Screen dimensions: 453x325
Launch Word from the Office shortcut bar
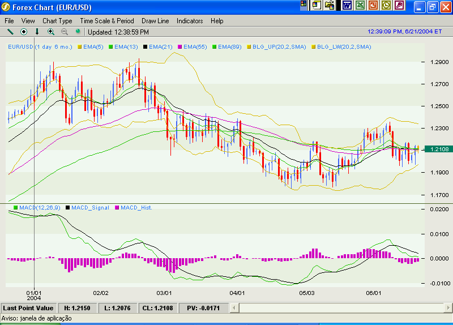tap(347, 5)
